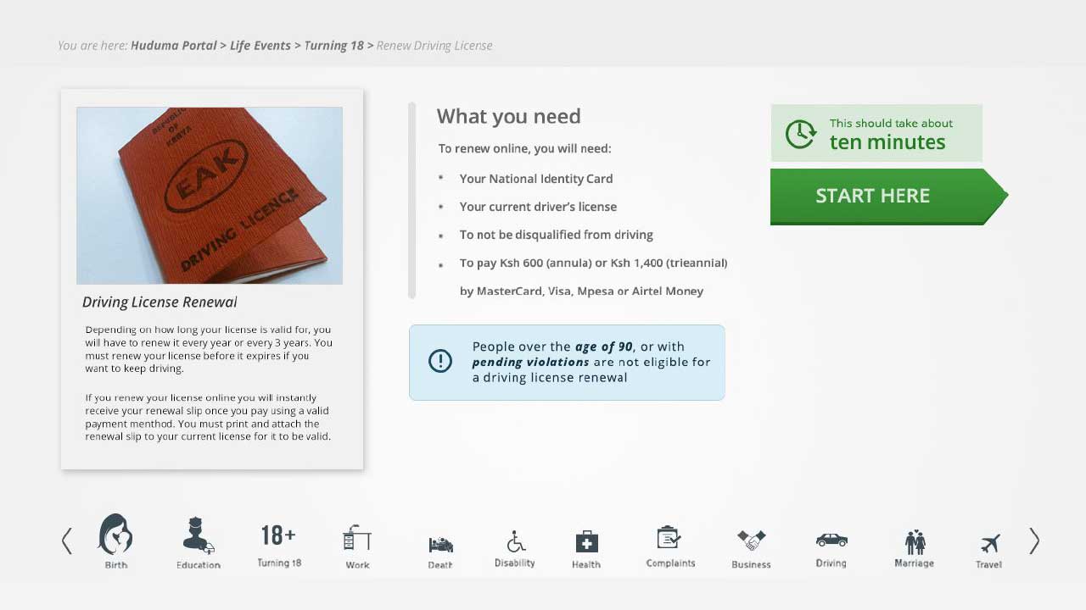Viewport: 1086px width, 610px height.
Task: Click 'by MasterCard, Visa, Mpesa or Airtel Money'
Action: pyautogui.click(x=581, y=291)
